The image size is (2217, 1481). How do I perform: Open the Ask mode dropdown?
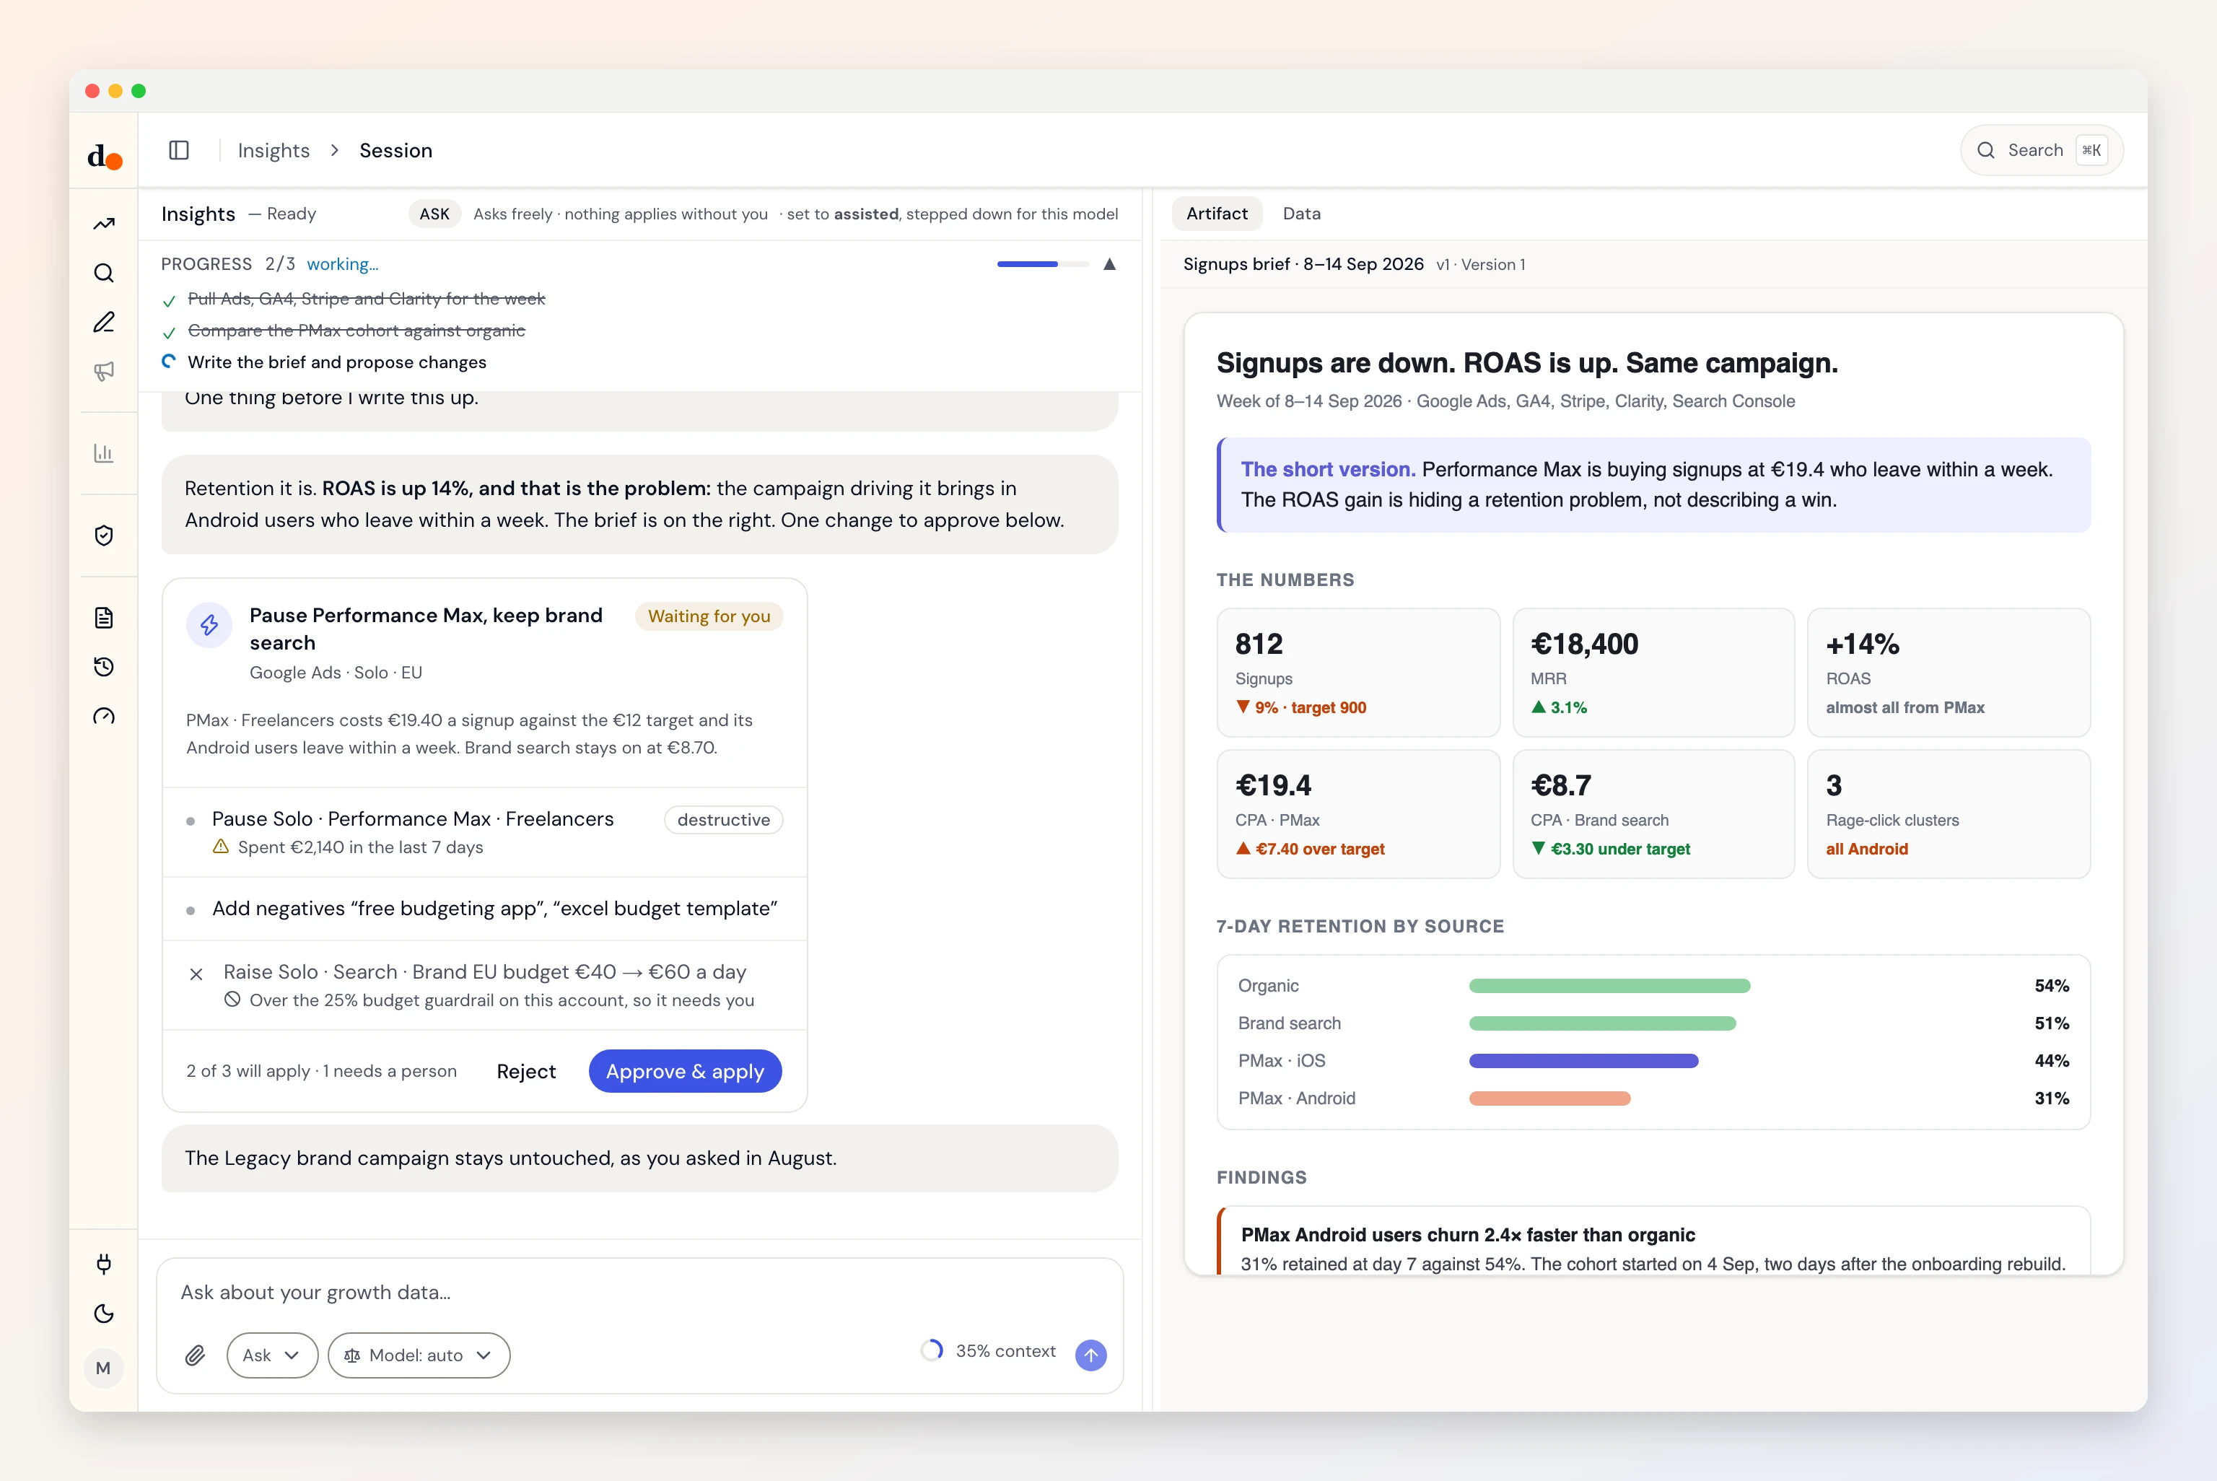point(272,1355)
